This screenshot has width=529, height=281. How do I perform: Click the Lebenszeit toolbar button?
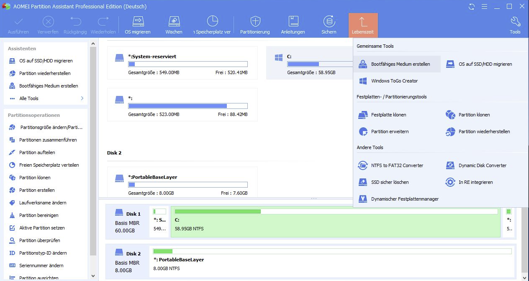363,25
